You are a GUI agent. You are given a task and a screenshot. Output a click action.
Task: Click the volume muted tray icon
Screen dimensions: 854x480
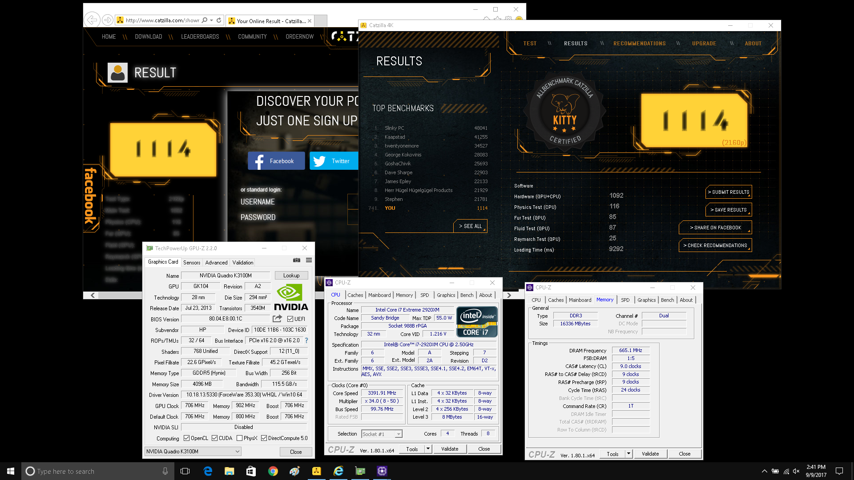pyautogui.click(x=796, y=471)
